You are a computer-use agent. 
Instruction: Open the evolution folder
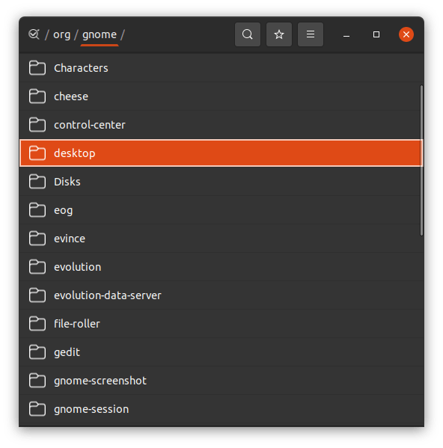pos(221,267)
